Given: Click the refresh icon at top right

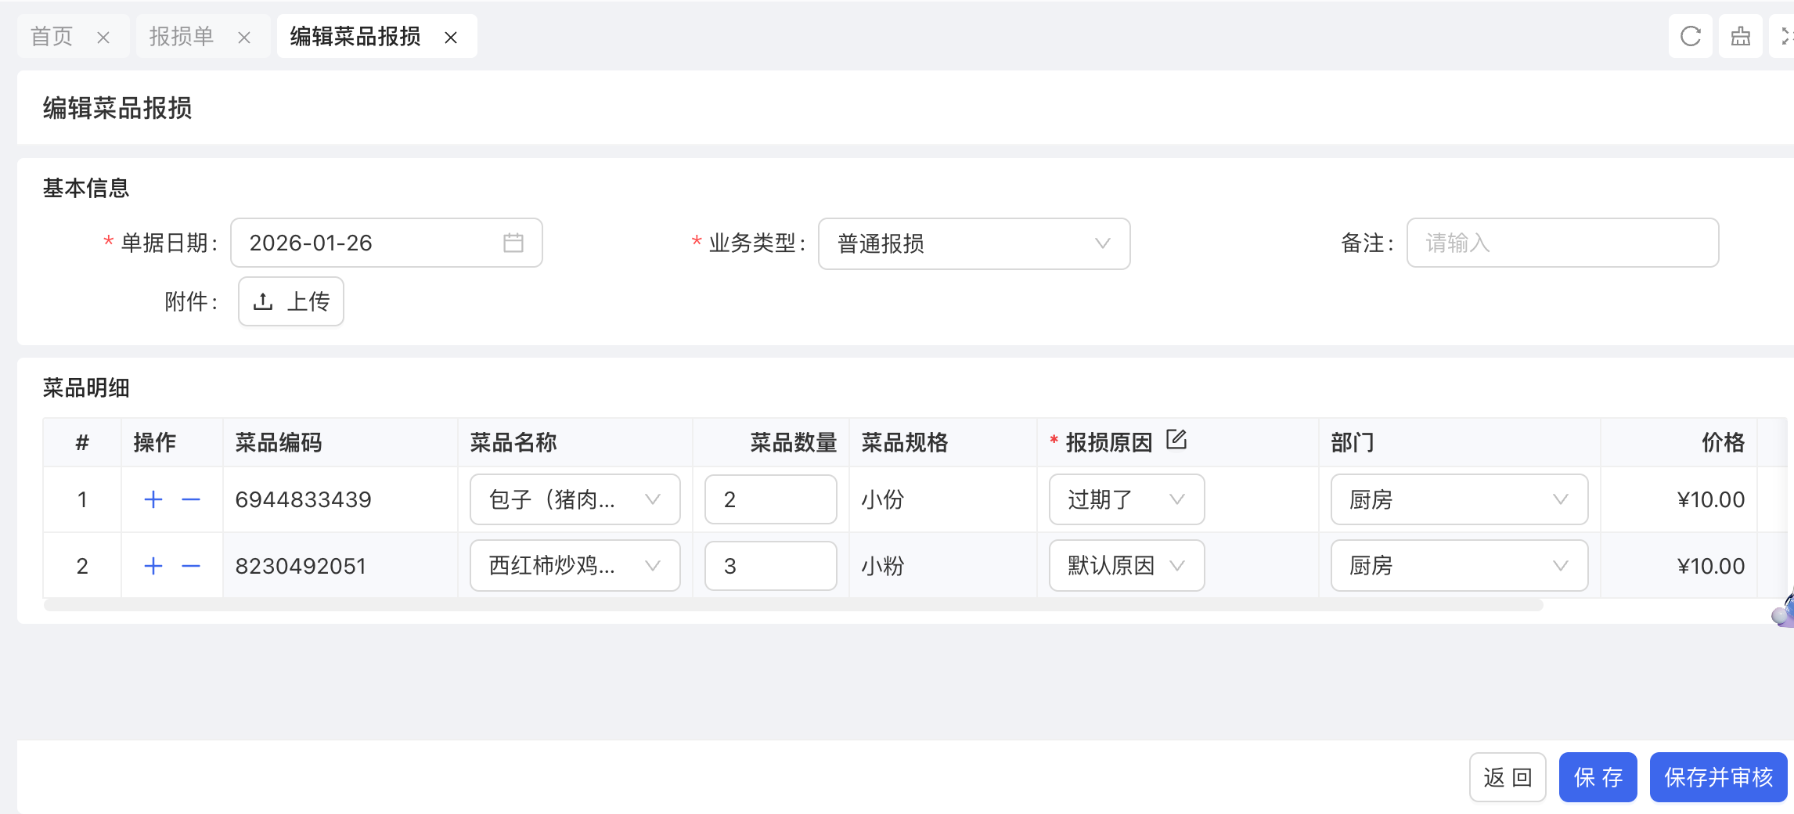Looking at the screenshot, I should (x=1691, y=36).
